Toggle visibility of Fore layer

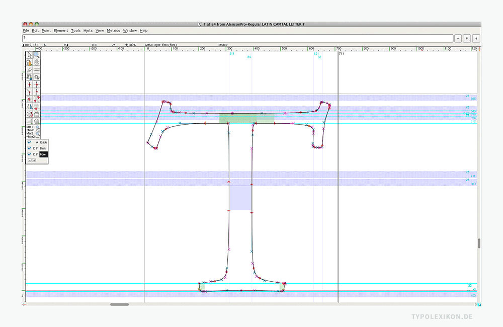(29, 154)
